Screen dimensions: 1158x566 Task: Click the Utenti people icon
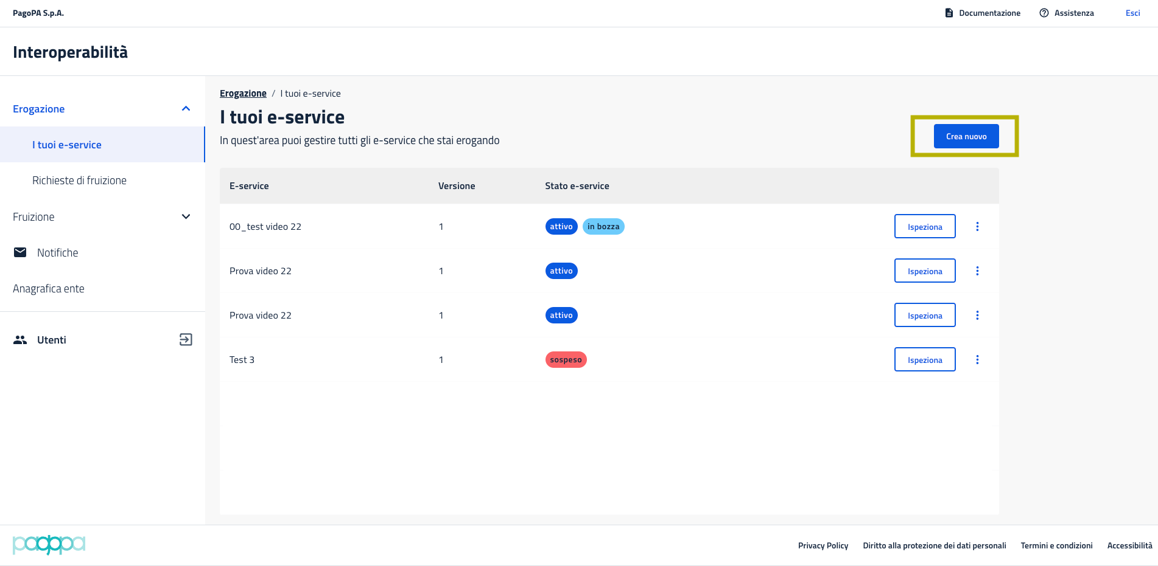pos(20,340)
